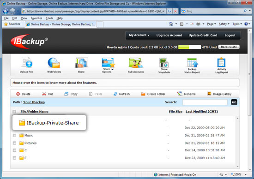
Task: Click the Rename action
Action: point(186,94)
